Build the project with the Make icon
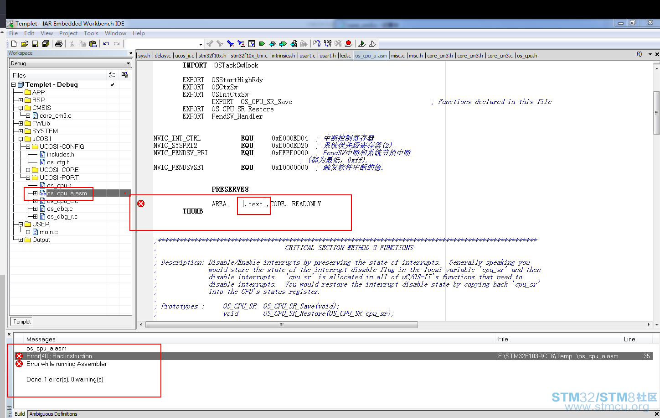Viewport: 660px width, 418px height. (327, 44)
